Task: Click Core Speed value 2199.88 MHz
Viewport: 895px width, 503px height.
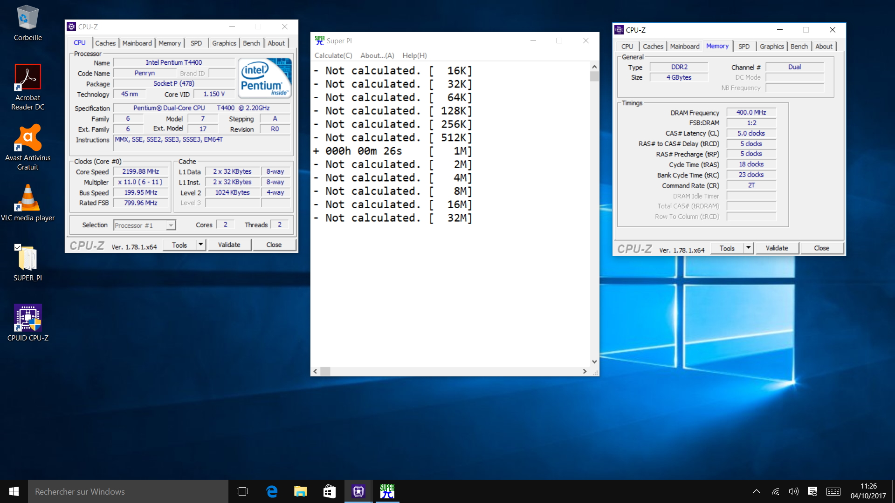Action: [141, 171]
